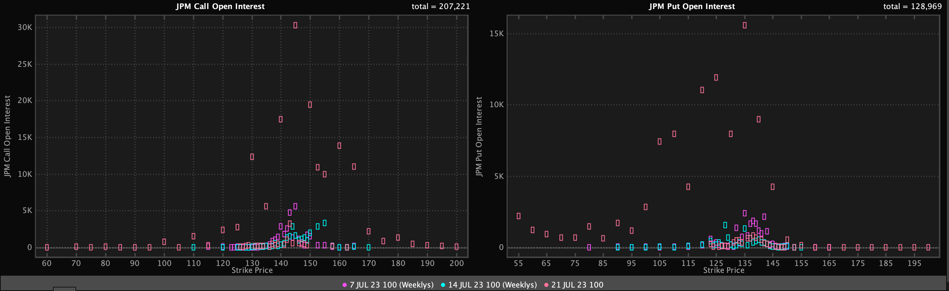Click the JPM Call Open Interest chart title

click(x=220, y=6)
